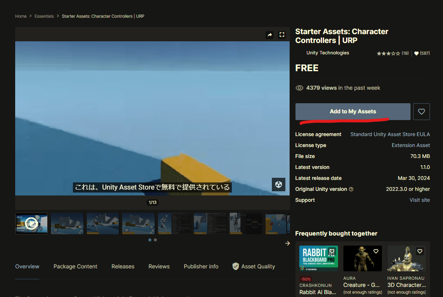443x297 pixels.
Task: Click the info icon beside Original Unity version
Action: 351,189
